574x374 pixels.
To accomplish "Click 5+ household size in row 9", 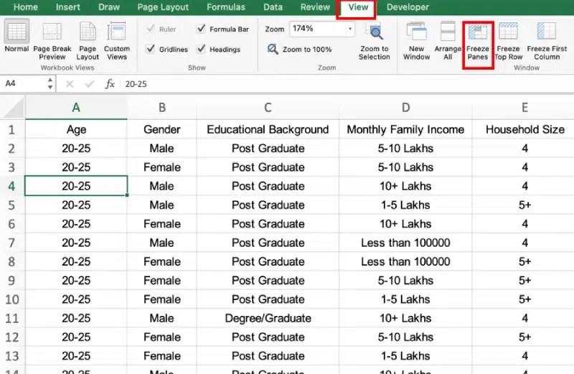I will click(524, 280).
